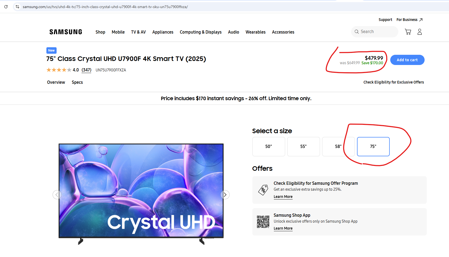This screenshot has height=257, width=449.
Task: Open the Audio menu
Action: (x=234, y=32)
